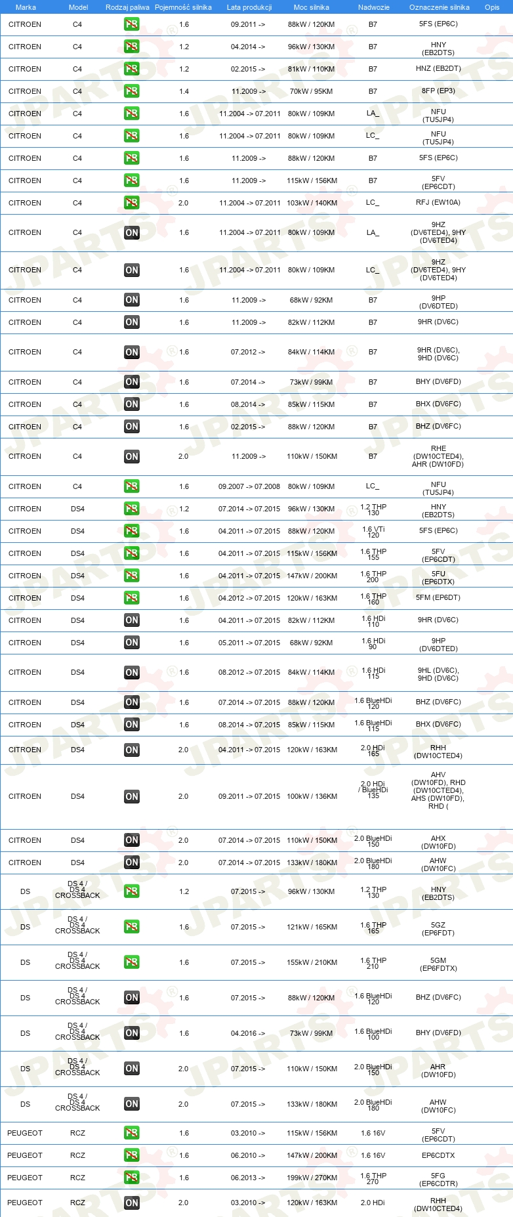Click the petrol icon for DS4 5FM (EP6DT)
The image size is (513, 1217).
click(x=132, y=598)
